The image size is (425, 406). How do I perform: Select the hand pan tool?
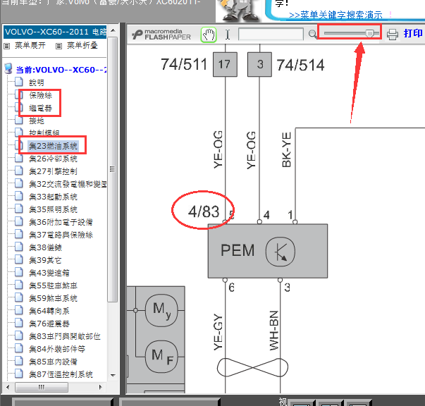coord(209,35)
